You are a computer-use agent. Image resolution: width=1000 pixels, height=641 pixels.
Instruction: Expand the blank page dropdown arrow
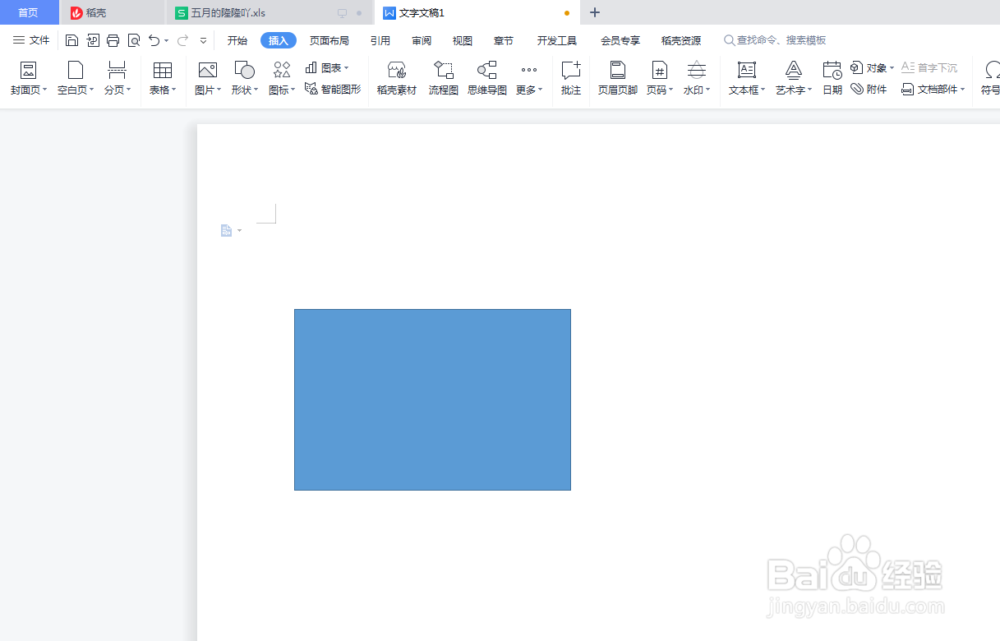pos(91,90)
